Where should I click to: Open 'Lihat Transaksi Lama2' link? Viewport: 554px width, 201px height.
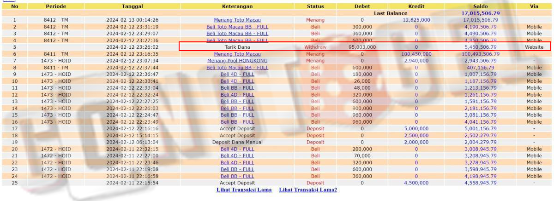pos(307,190)
